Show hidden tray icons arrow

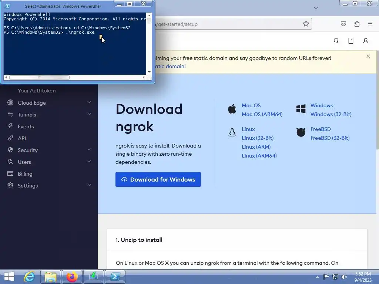(x=317, y=277)
